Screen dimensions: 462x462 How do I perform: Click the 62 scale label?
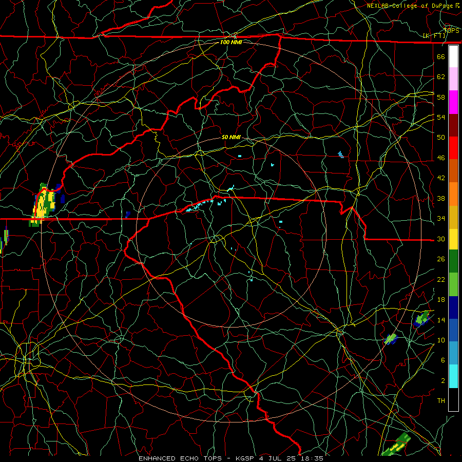click(x=441, y=76)
